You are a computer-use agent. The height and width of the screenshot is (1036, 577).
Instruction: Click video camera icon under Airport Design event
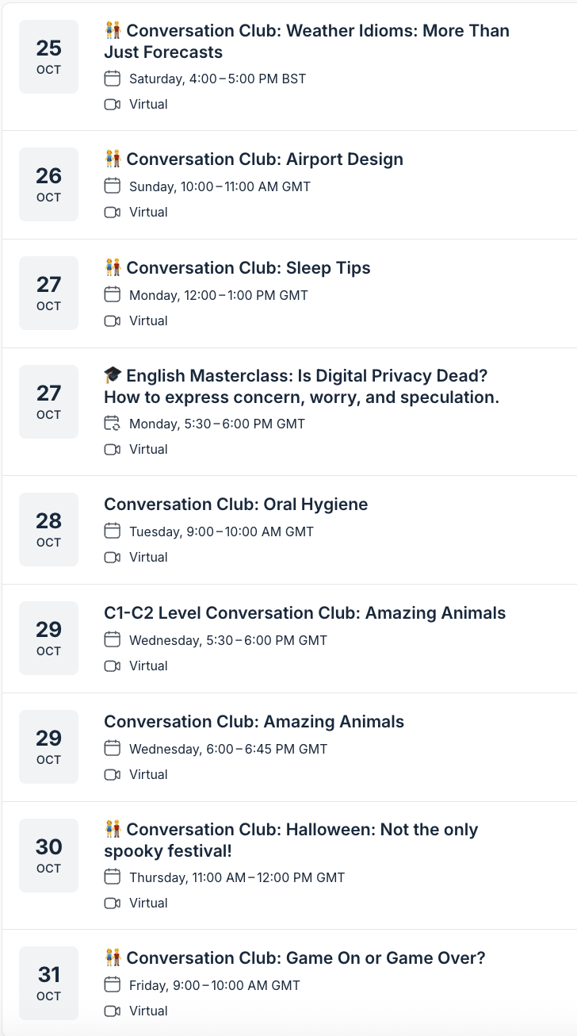[x=113, y=212]
